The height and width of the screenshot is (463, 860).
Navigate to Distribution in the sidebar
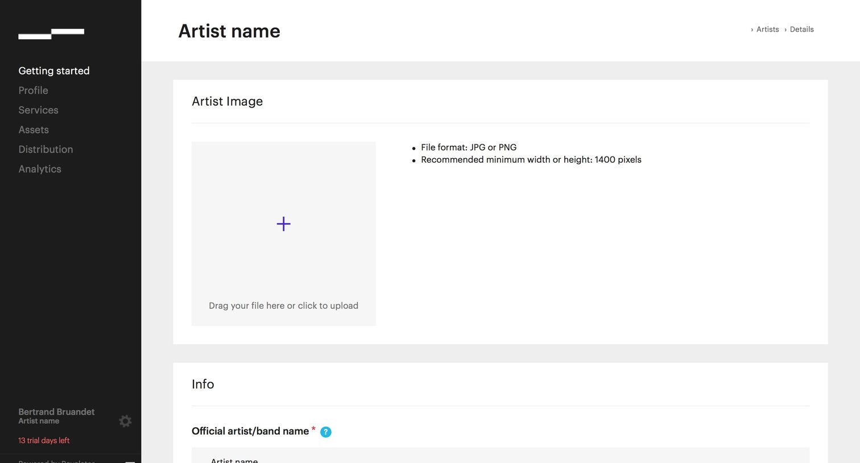46,150
